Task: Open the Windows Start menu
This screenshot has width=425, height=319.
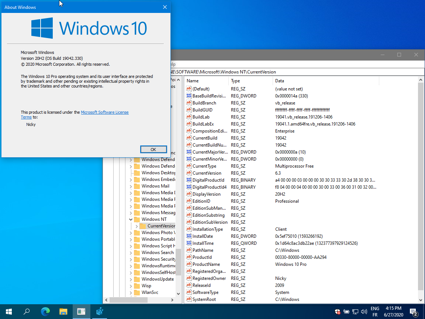Action: (x=9, y=312)
